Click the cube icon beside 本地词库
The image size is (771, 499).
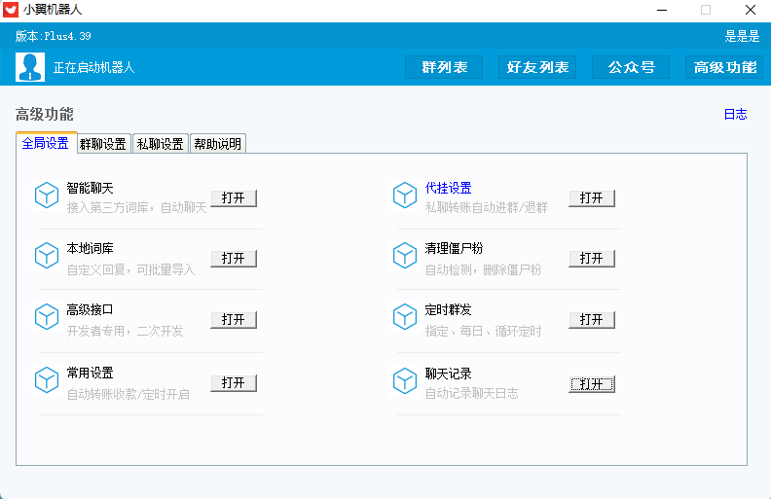(47, 256)
